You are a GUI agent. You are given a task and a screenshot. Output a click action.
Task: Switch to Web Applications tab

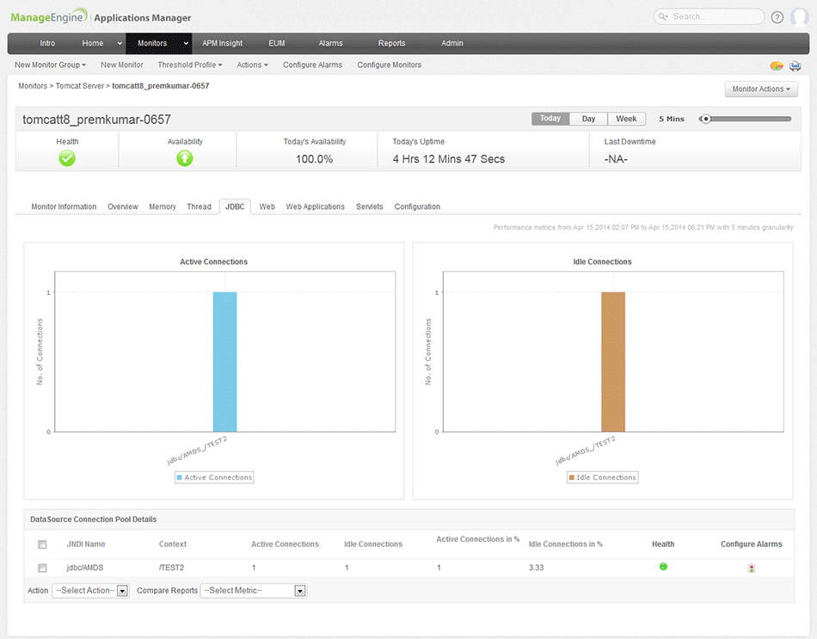(x=315, y=207)
